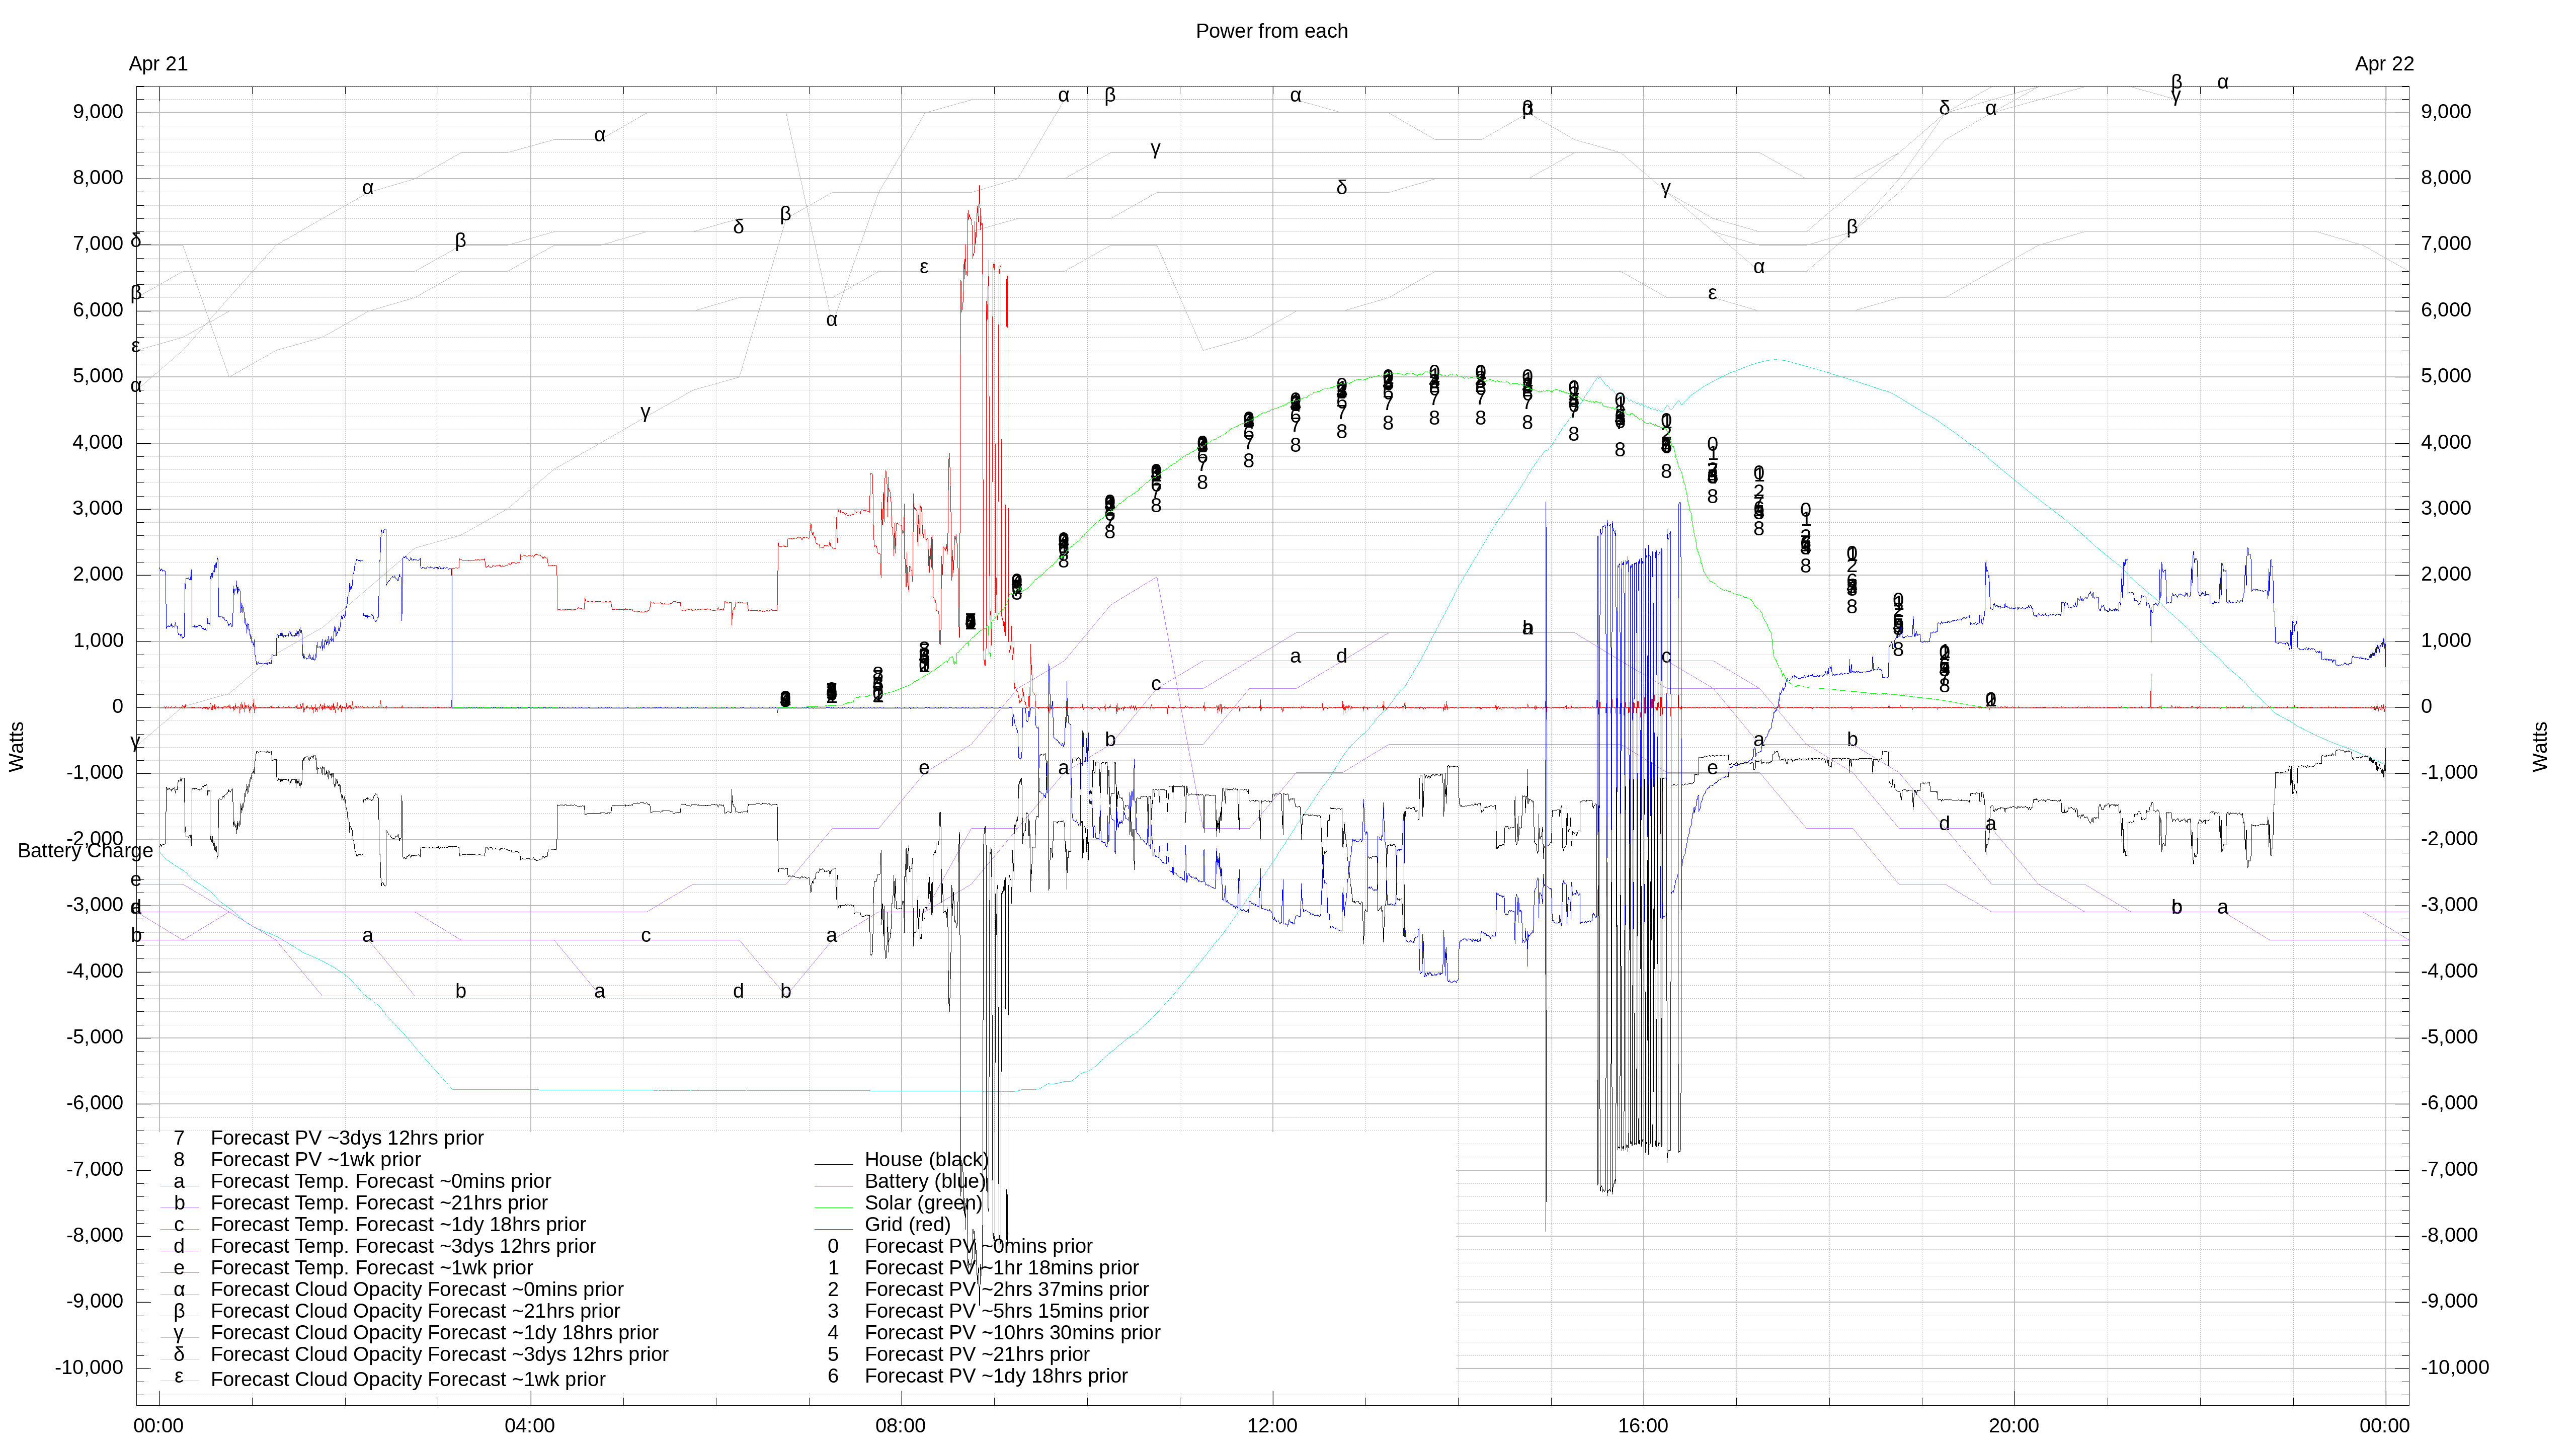
Task: Click the right-axis 'Watts' label
Action: pyautogui.click(x=2540, y=747)
